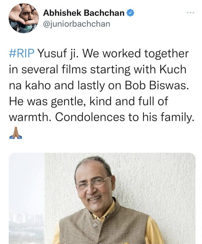Viewport: 202px width, 244px height.
Task: Click the blue verified badge icon
Action: [x=130, y=13]
